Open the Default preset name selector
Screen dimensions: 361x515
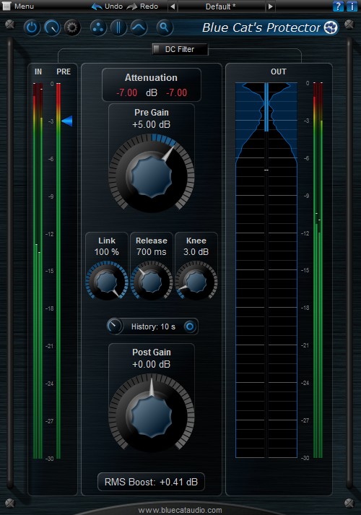click(221, 7)
